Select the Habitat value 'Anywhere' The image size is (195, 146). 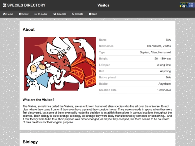click(165, 84)
